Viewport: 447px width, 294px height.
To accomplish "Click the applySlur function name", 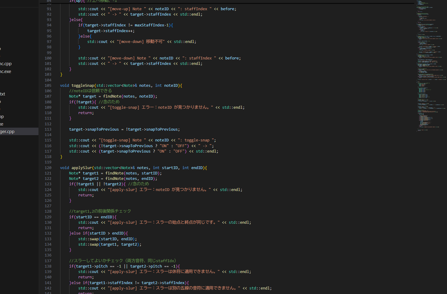I will [x=81, y=168].
